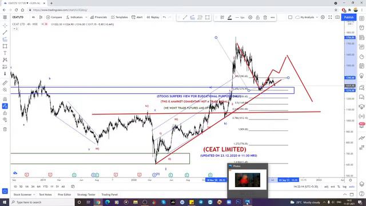Set range to 1D
The width and height of the screenshot is (366, 206).
[x=15, y=187]
